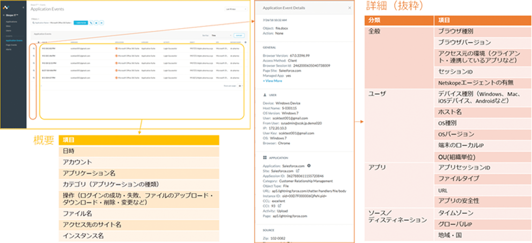Open details magnifier for the 2:02 PM event
Image resolution: width=532 pixels, height=243 pixels.
point(34,48)
